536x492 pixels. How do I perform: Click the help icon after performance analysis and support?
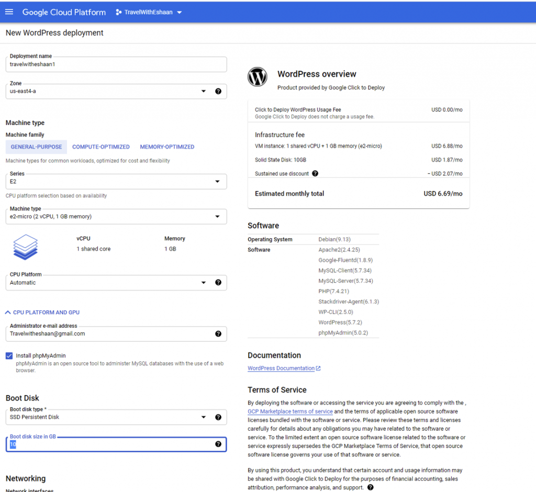[370, 488]
